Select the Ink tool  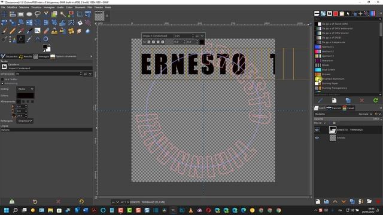[29, 31]
